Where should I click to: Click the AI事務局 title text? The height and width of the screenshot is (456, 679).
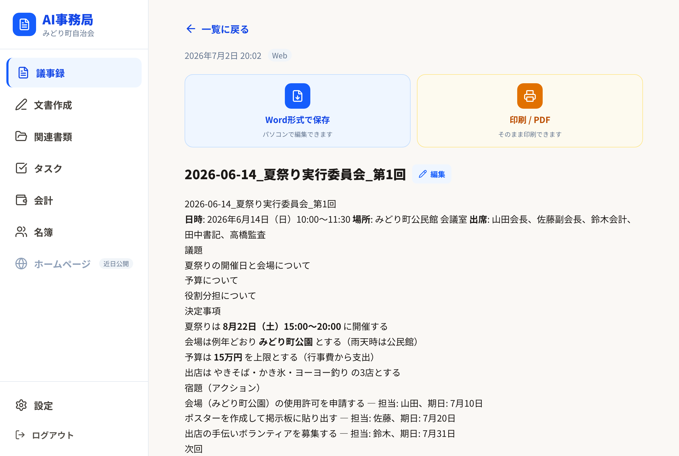pyautogui.click(x=68, y=20)
